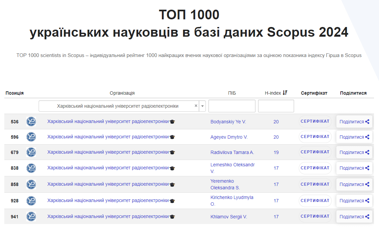Click the graduation cap icon in row 858

coord(172,184)
